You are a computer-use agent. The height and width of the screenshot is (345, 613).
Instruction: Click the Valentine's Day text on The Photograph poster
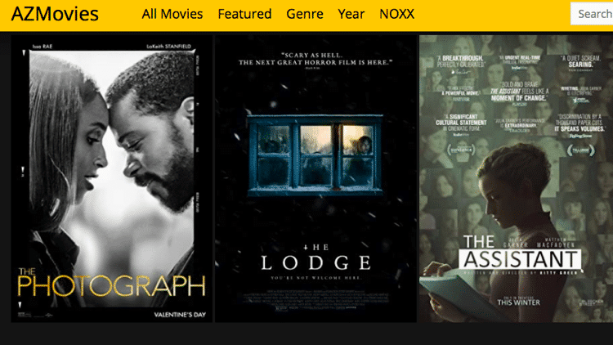[180, 315]
